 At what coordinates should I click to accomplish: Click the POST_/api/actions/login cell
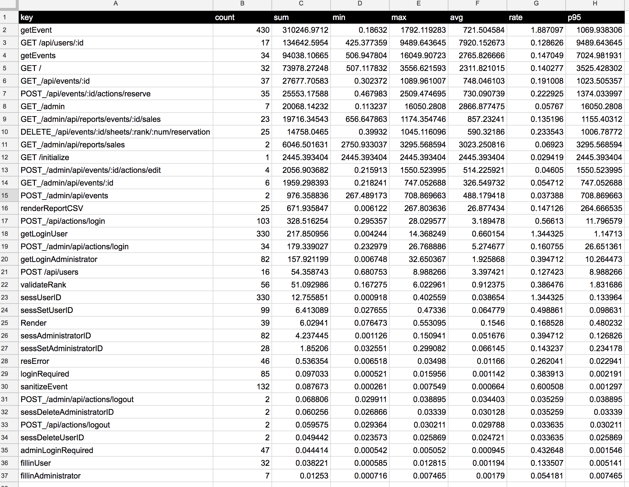tap(115, 221)
